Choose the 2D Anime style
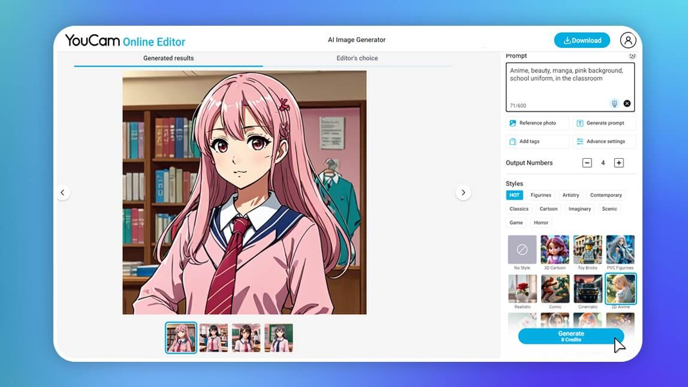 click(x=620, y=289)
